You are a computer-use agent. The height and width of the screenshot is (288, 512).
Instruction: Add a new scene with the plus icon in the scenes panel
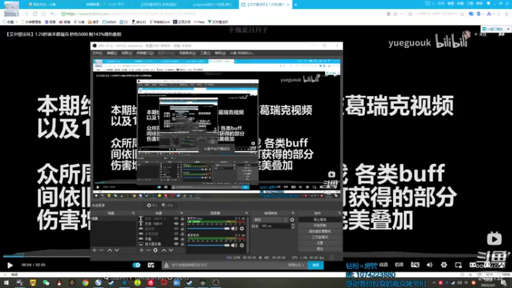click(x=94, y=250)
